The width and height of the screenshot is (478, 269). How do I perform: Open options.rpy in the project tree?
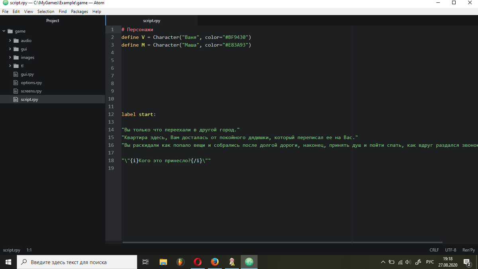31,82
